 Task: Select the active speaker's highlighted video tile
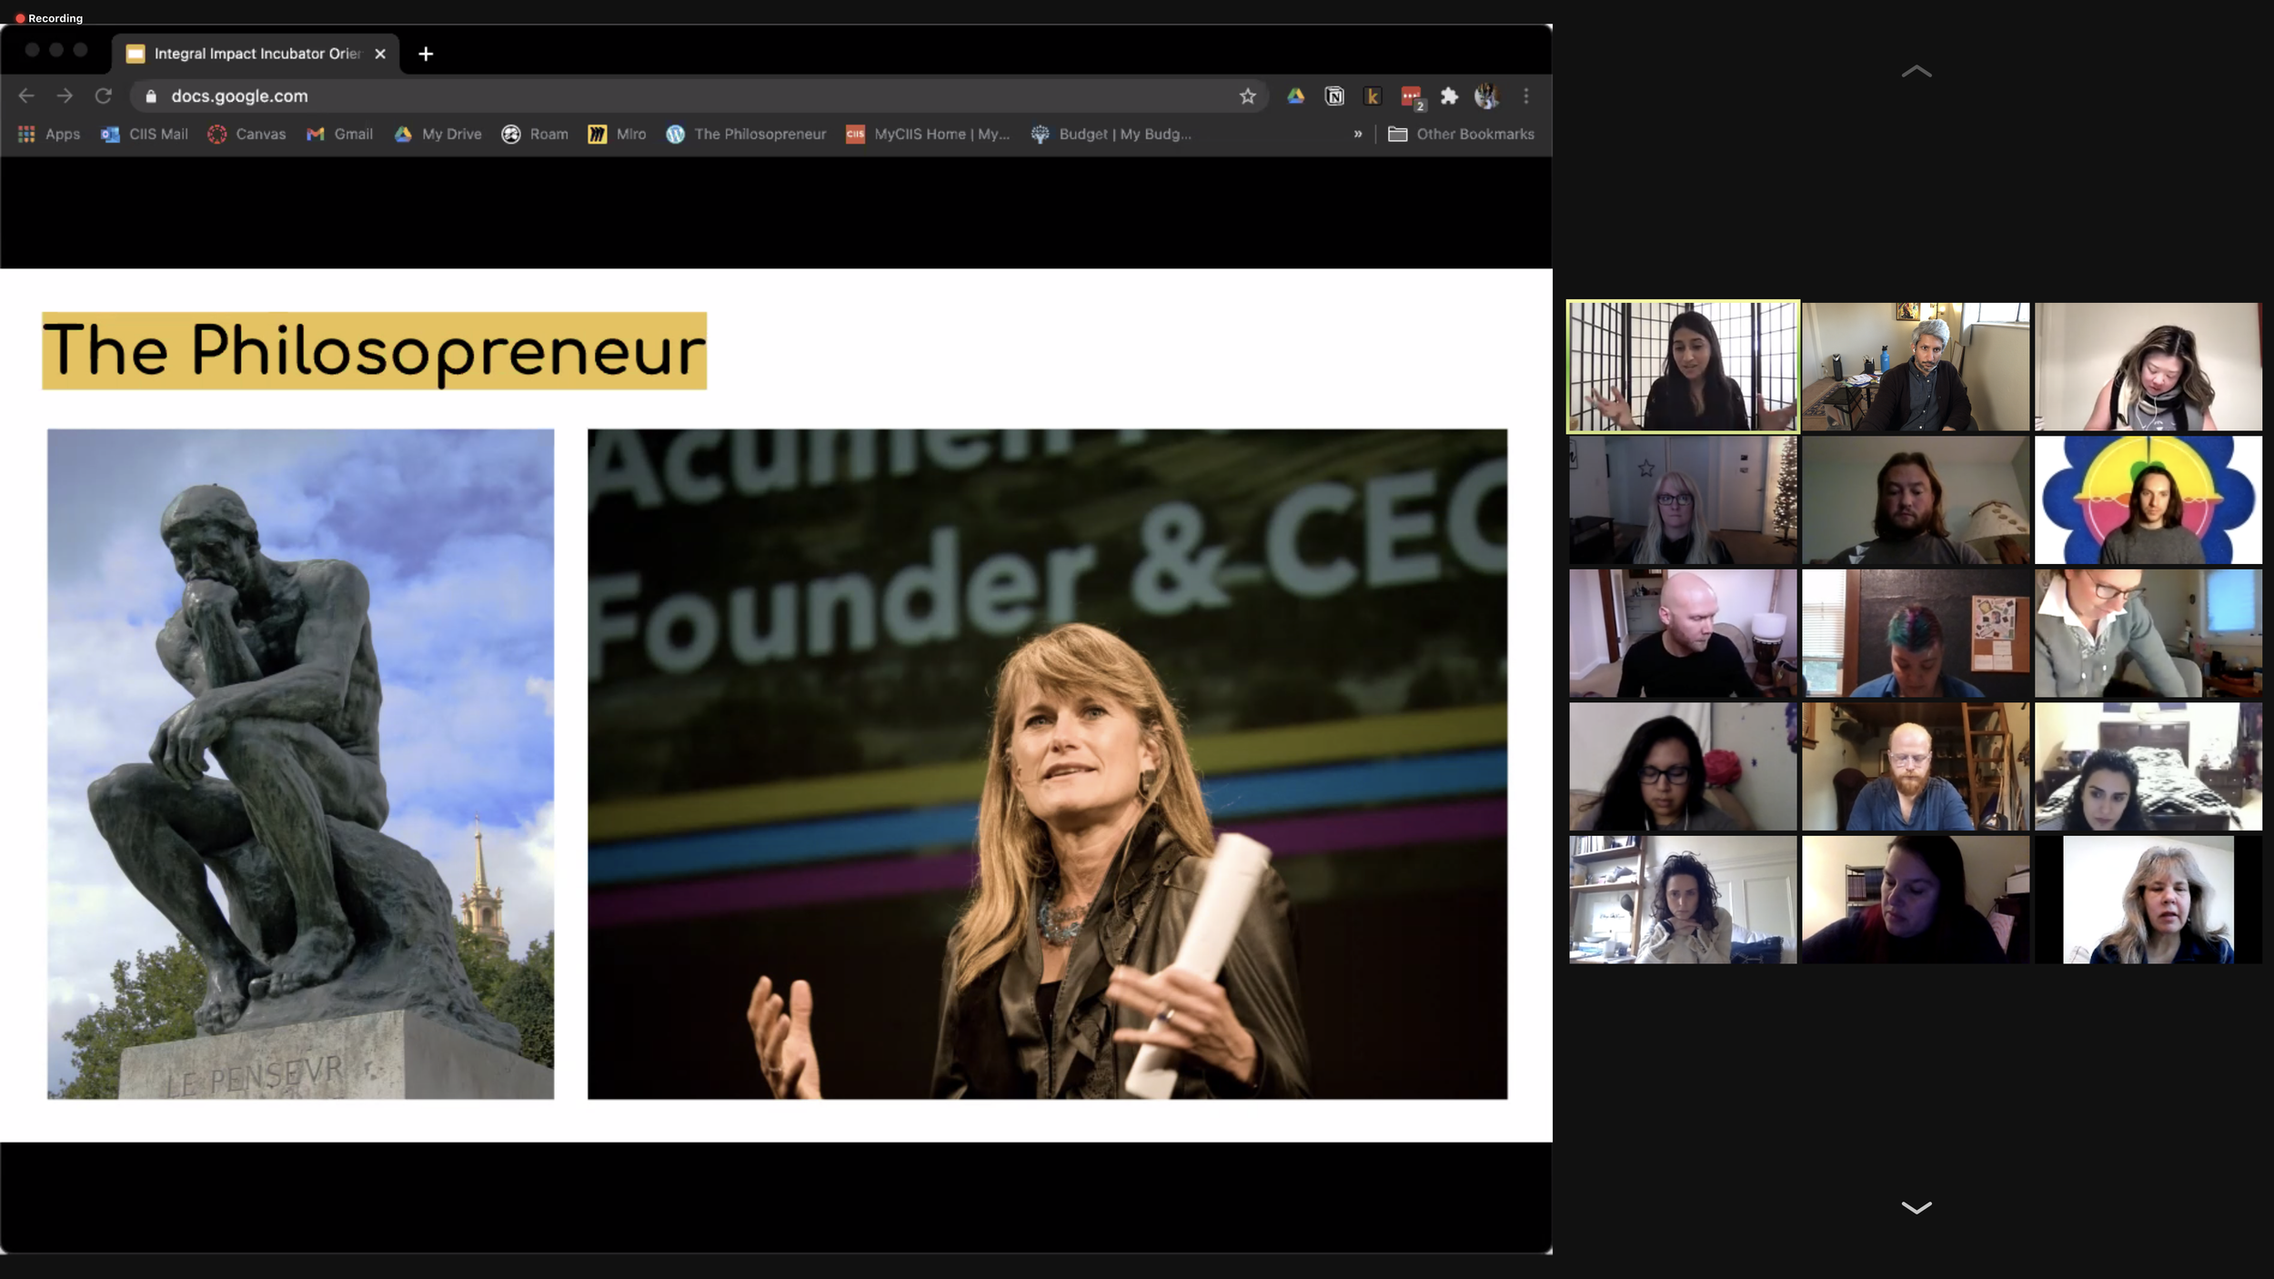[1682, 367]
